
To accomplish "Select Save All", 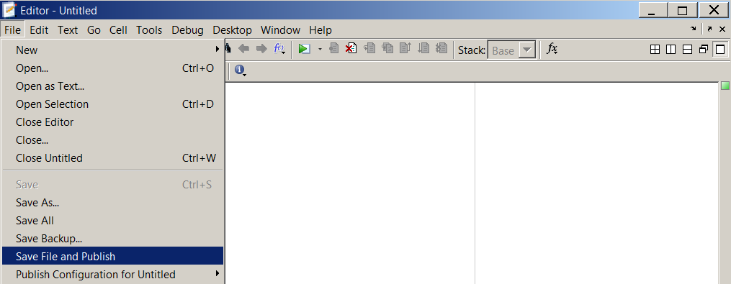I will [x=112, y=220].
